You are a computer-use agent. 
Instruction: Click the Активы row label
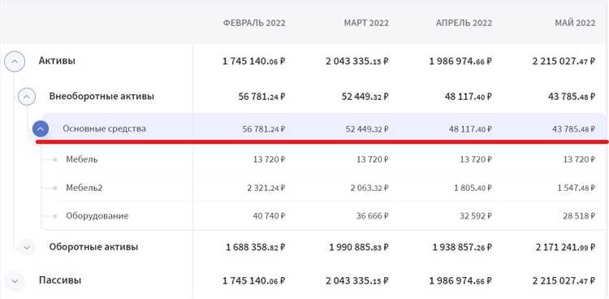point(57,61)
